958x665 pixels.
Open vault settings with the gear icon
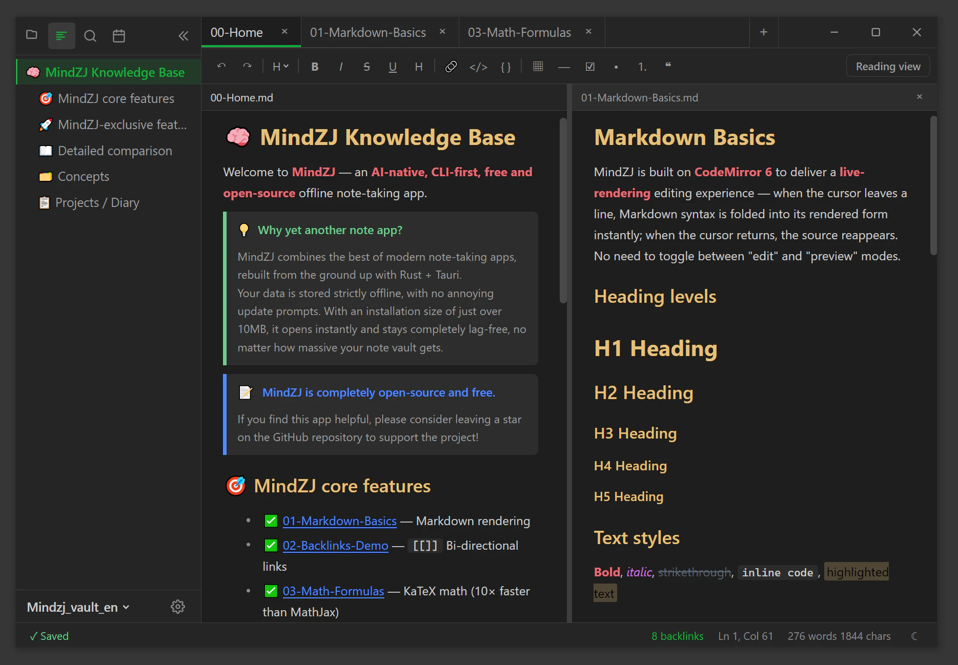[x=178, y=606]
